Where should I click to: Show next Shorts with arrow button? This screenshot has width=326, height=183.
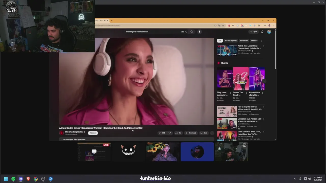[x=264, y=81]
